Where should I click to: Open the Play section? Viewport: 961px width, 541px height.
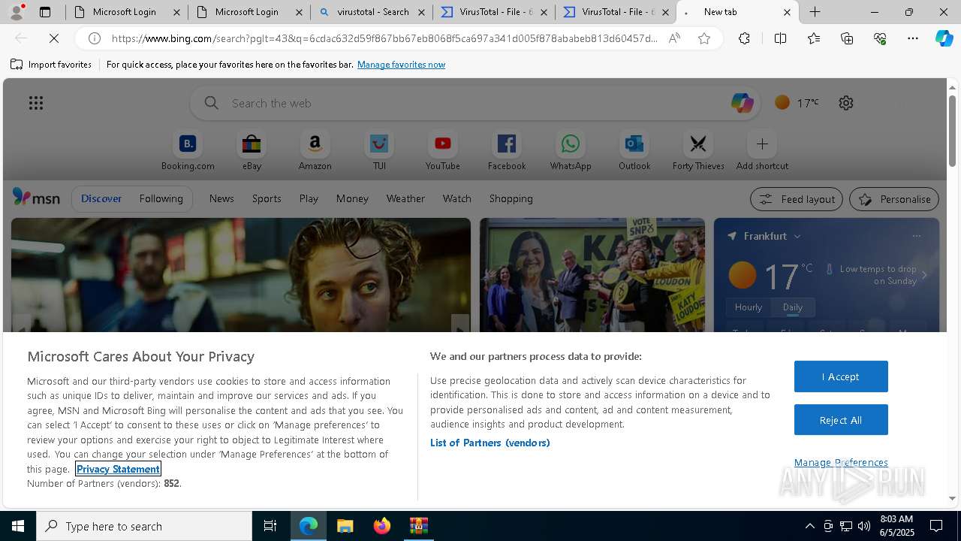[x=309, y=198]
